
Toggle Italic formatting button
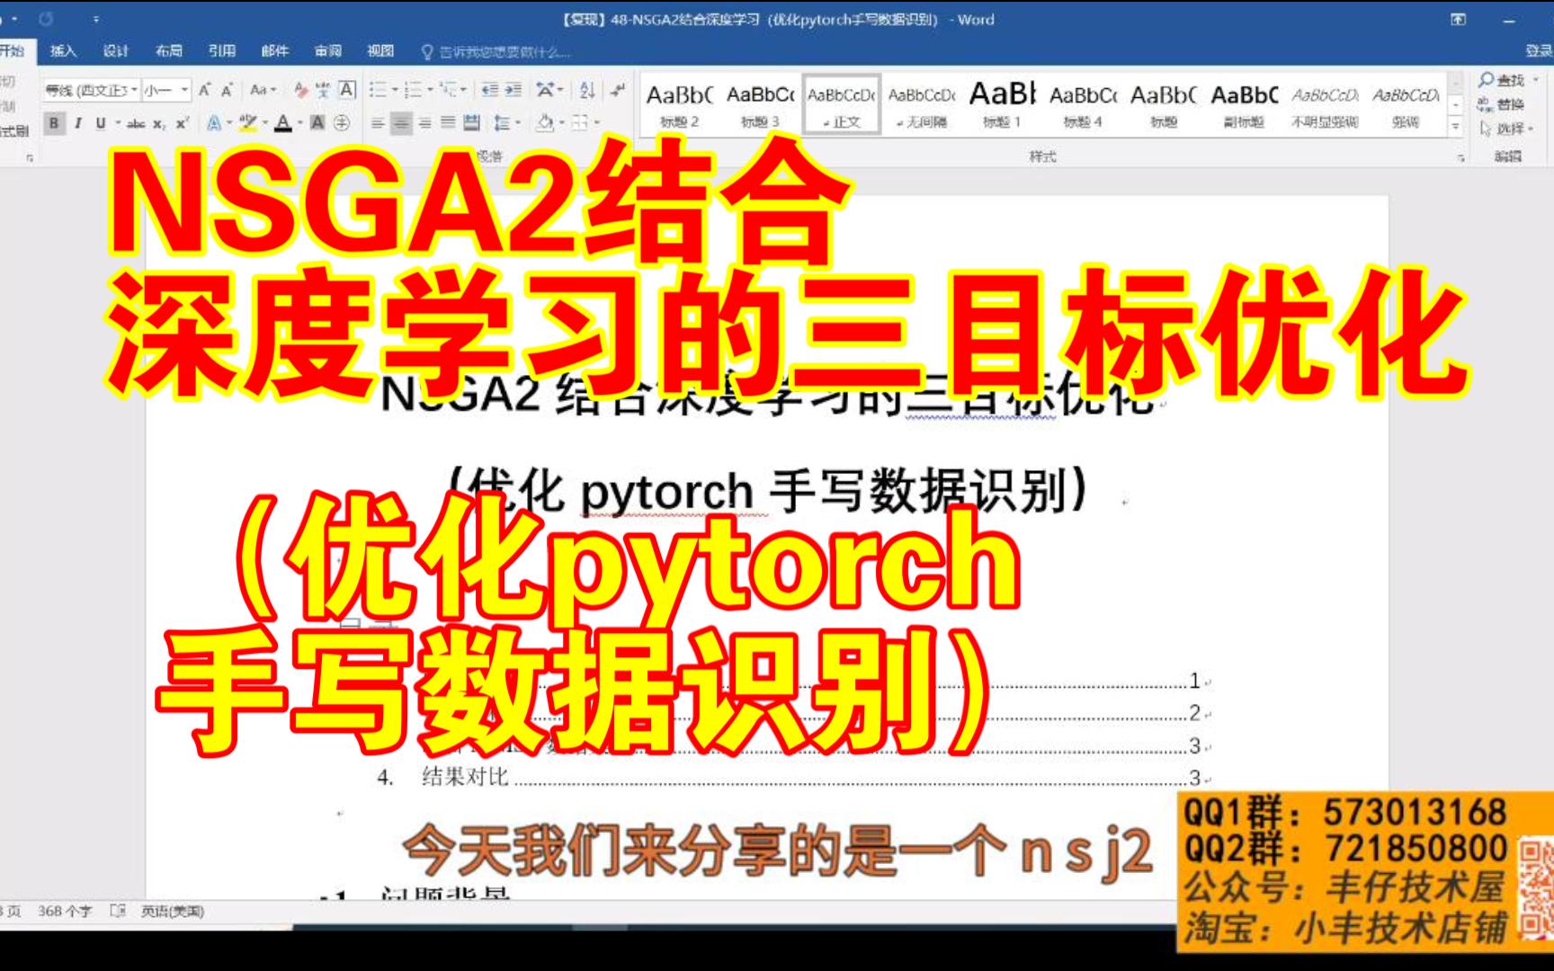point(78,123)
